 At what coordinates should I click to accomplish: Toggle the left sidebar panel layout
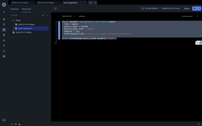[x=12, y=124]
